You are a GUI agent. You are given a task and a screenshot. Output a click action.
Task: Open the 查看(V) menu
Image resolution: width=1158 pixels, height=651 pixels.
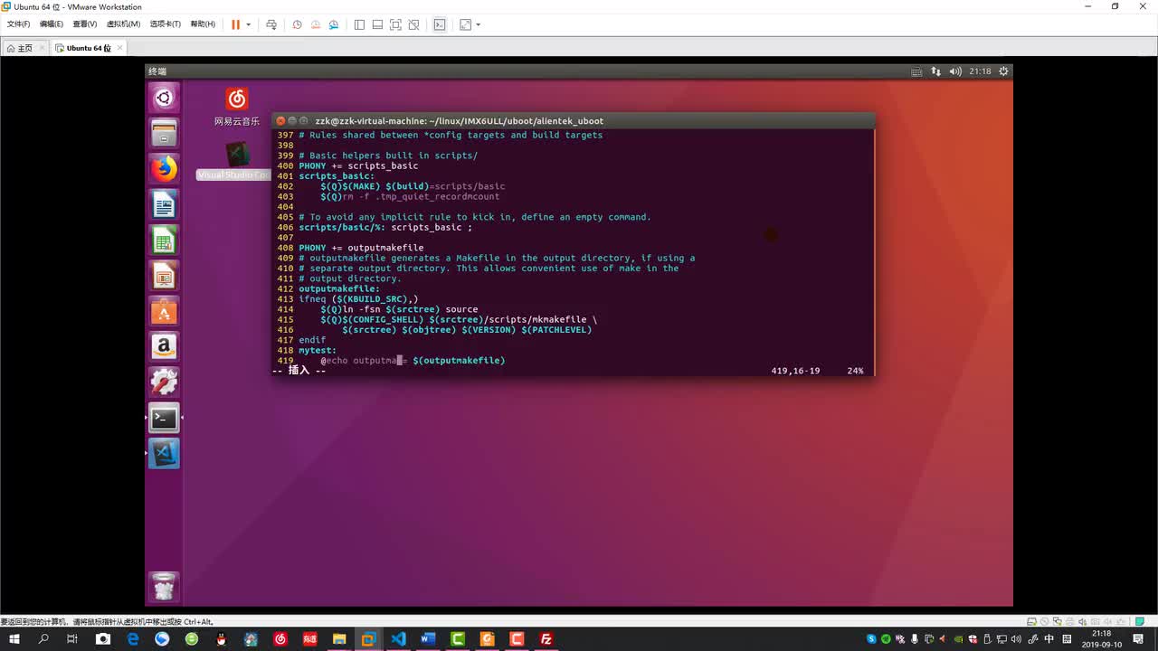[x=85, y=24]
